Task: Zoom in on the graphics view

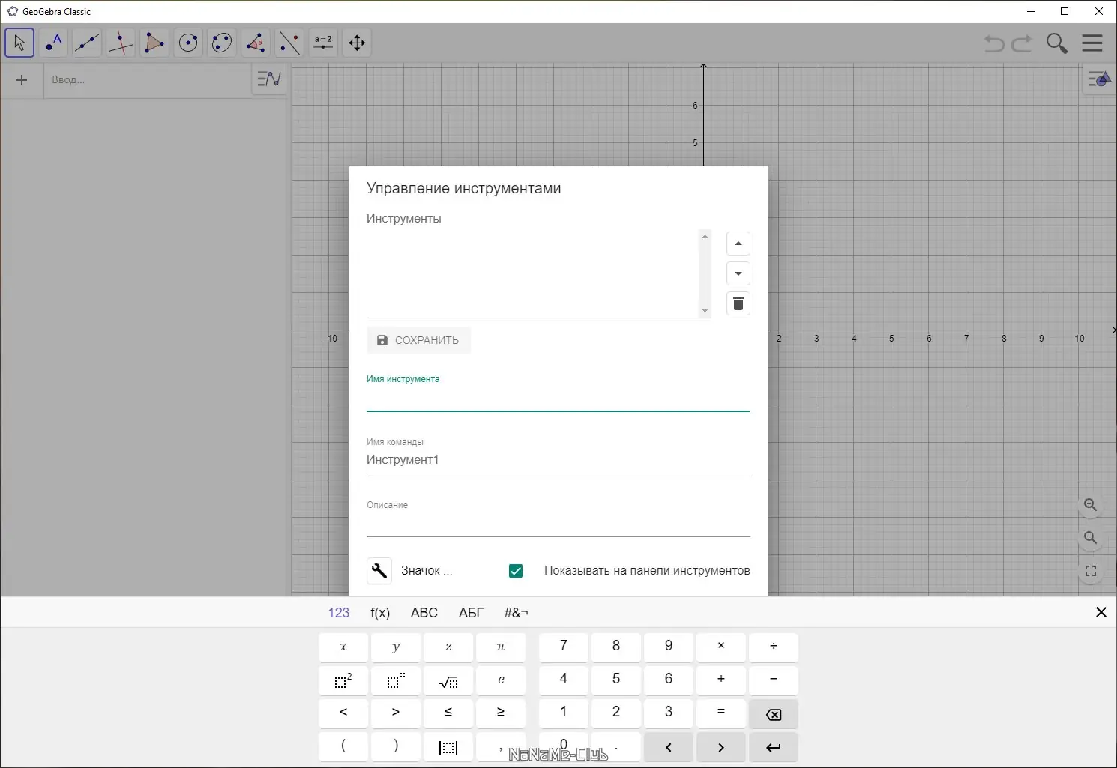Action: pyautogui.click(x=1091, y=505)
